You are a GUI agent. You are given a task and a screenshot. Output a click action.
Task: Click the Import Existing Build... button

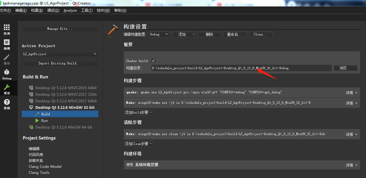60,63
